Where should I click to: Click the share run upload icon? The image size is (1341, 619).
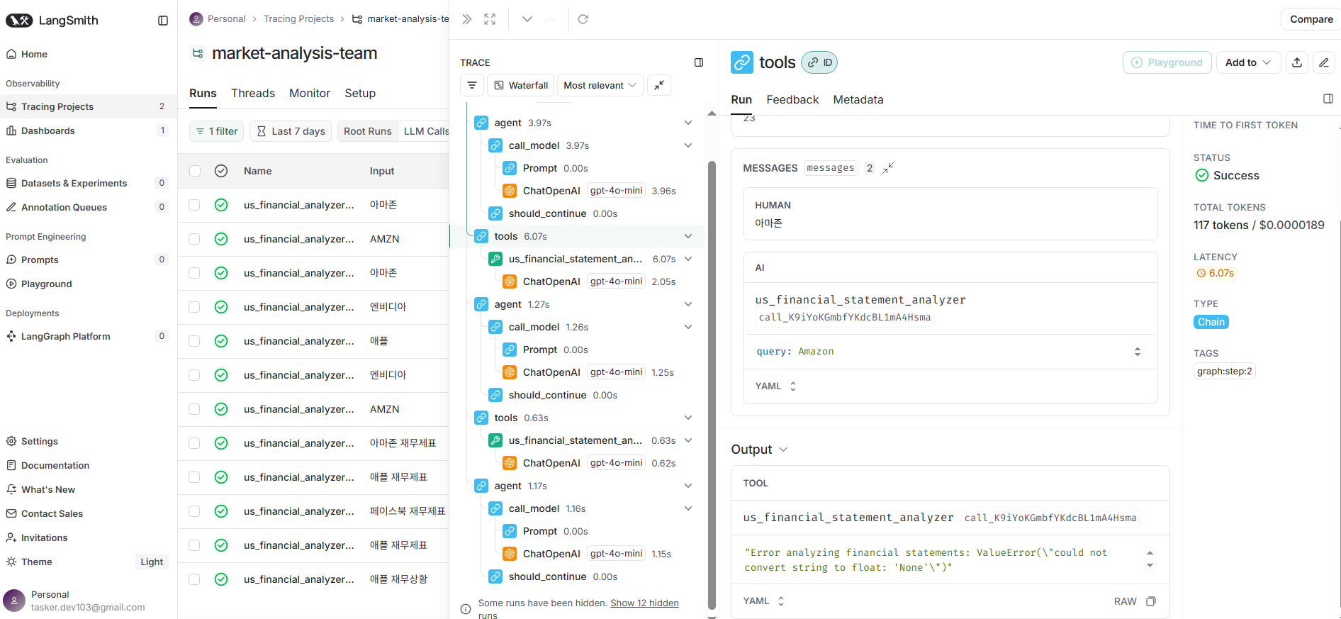(x=1297, y=62)
